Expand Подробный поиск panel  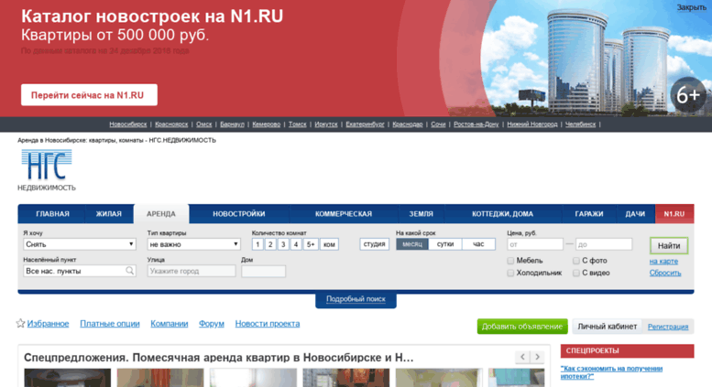pos(356,299)
